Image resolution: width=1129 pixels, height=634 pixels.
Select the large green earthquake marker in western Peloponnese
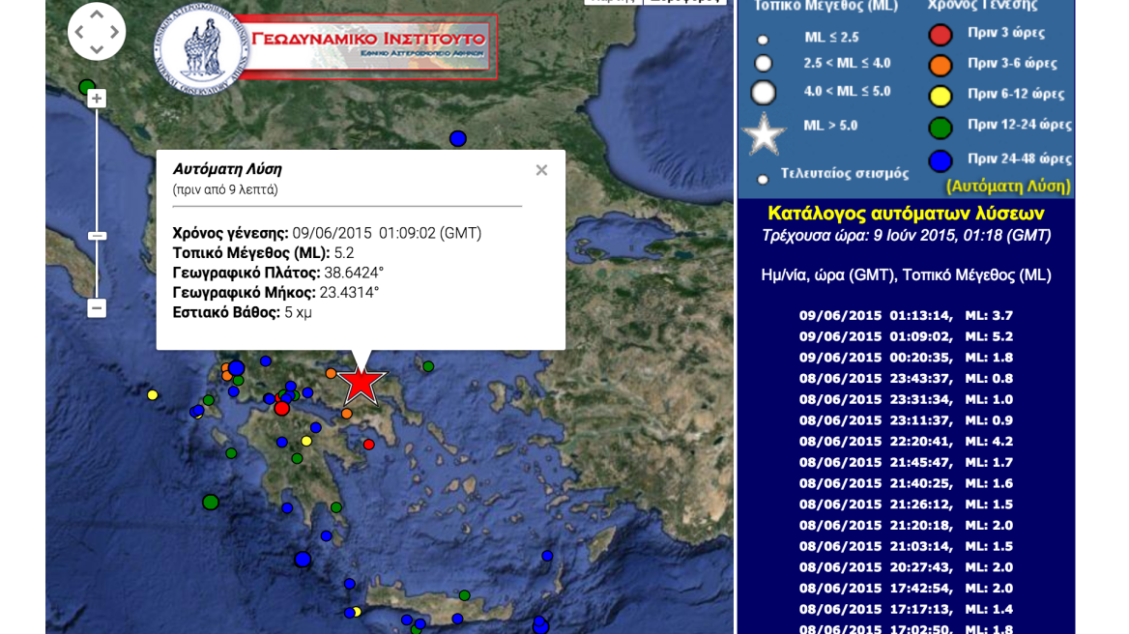coord(210,502)
